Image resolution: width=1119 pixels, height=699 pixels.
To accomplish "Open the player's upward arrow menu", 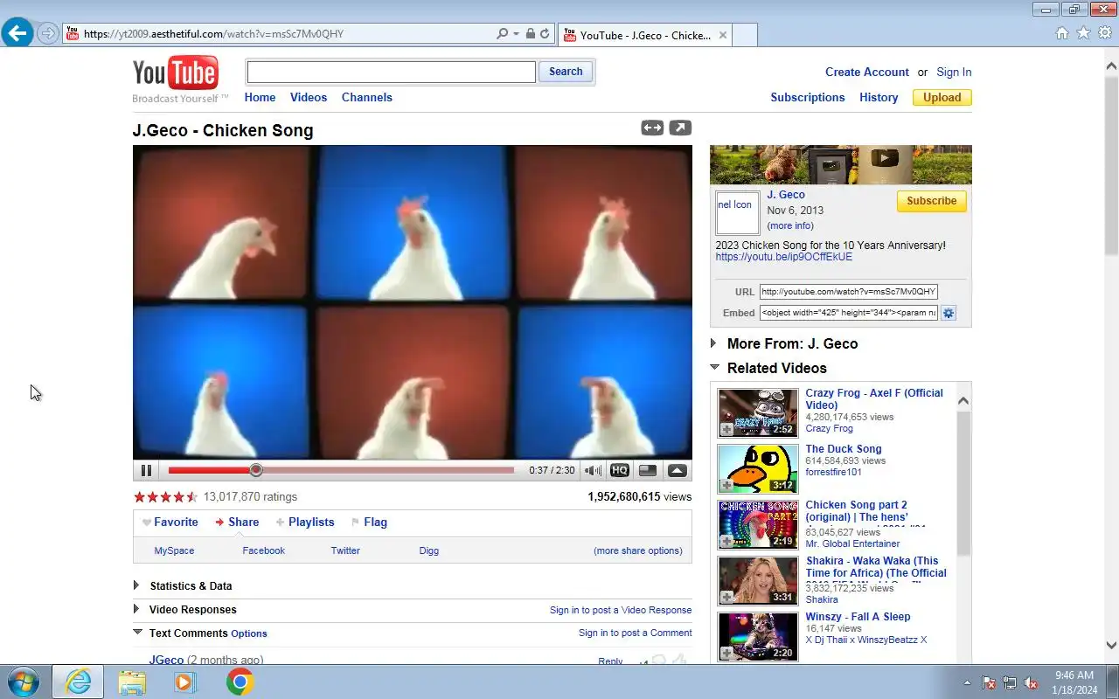I will pyautogui.click(x=677, y=470).
